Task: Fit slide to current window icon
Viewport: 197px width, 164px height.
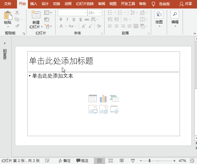Action: [x=192, y=160]
